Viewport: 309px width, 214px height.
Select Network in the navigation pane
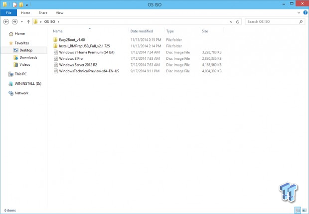point(21,93)
